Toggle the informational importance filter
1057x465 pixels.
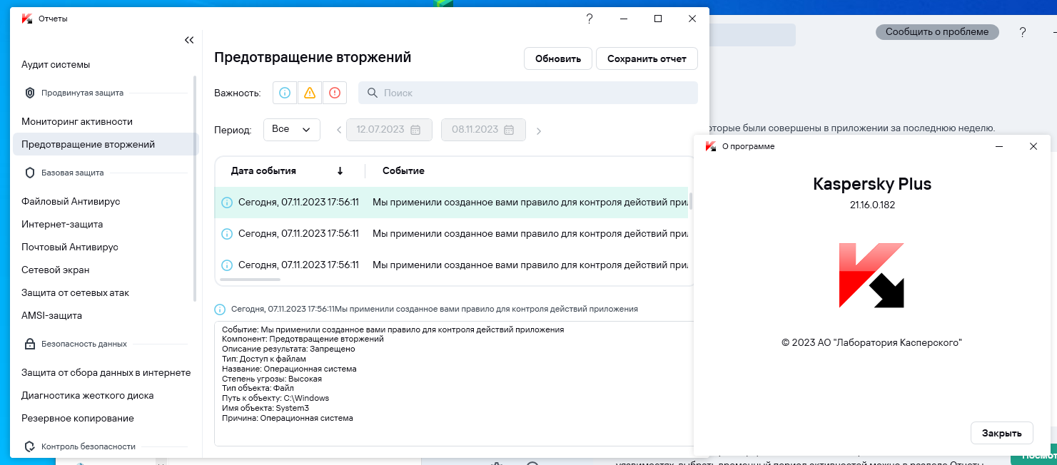pyautogui.click(x=285, y=93)
